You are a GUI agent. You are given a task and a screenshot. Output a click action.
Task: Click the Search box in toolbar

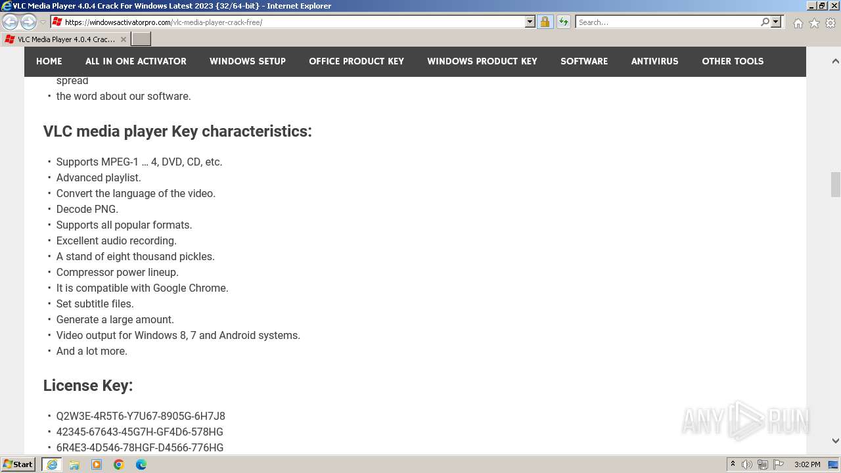[668, 22]
